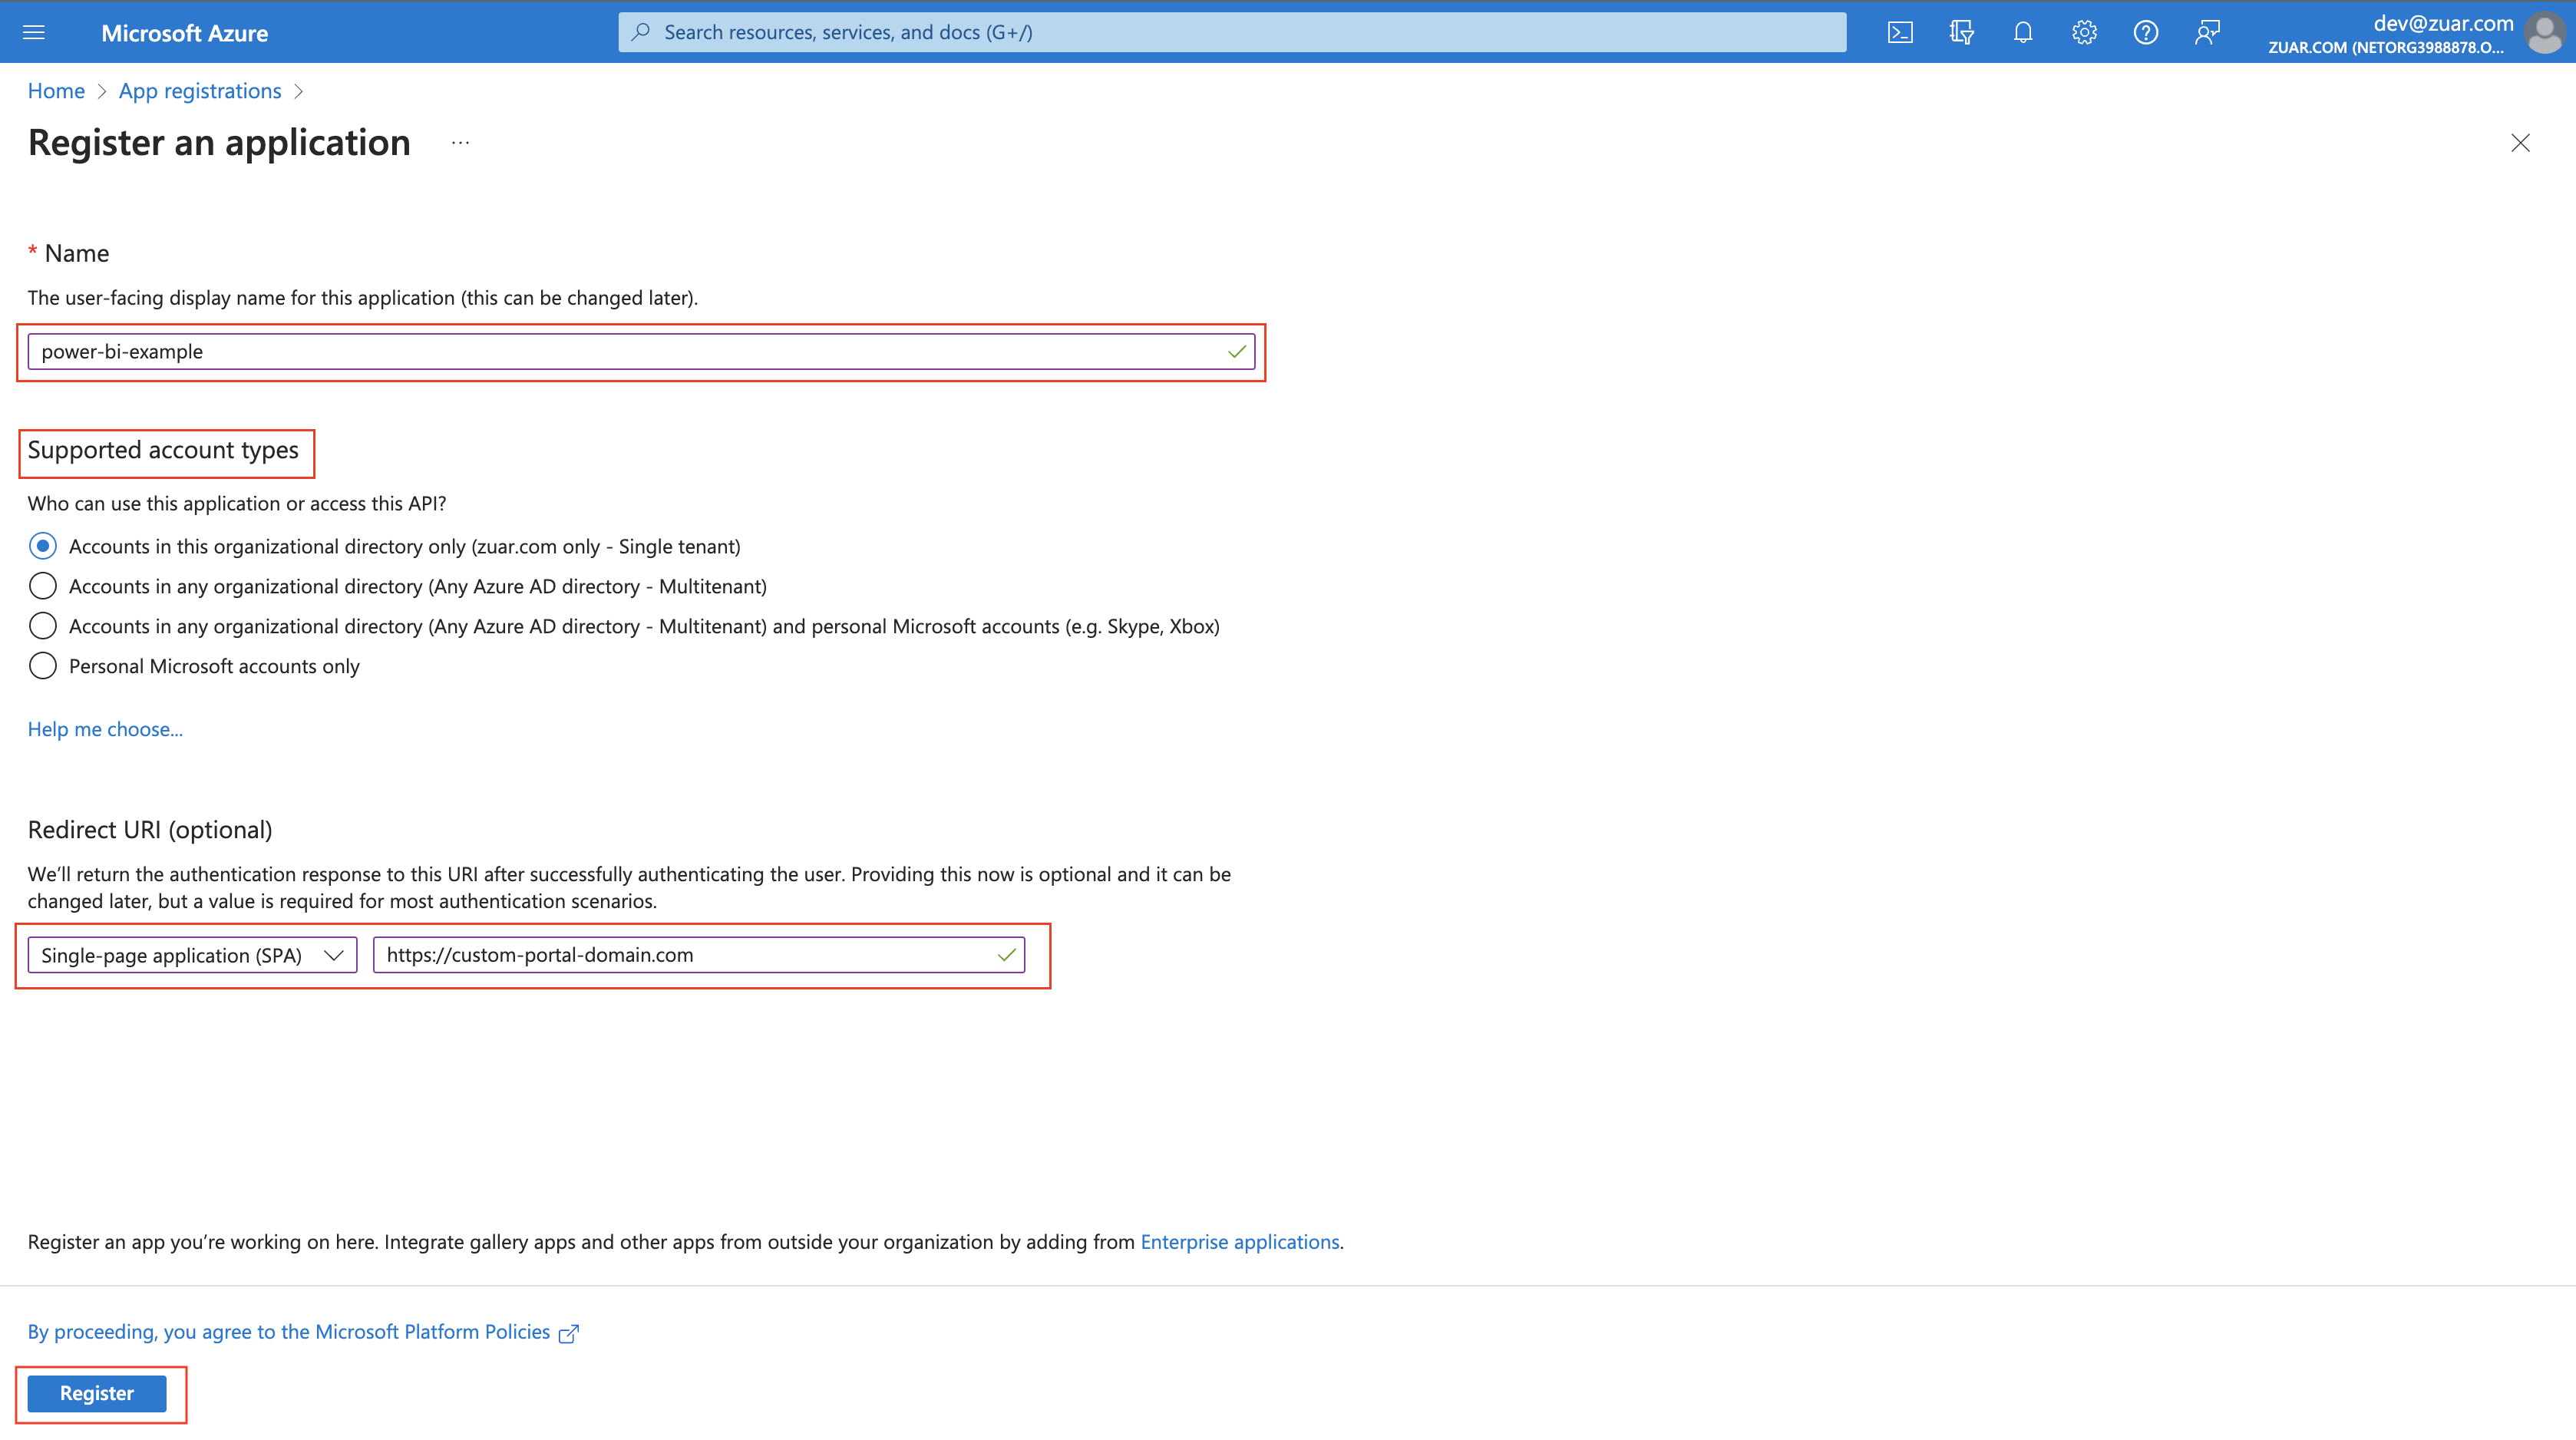Select single tenant account option

click(x=43, y=546)
